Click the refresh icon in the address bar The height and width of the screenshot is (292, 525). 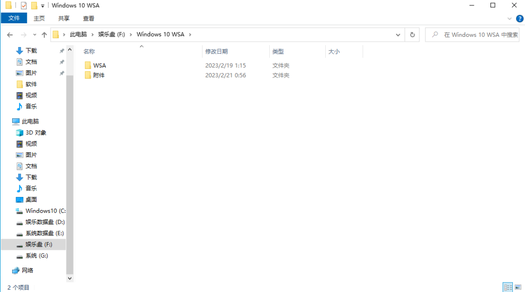click(412, 34)
